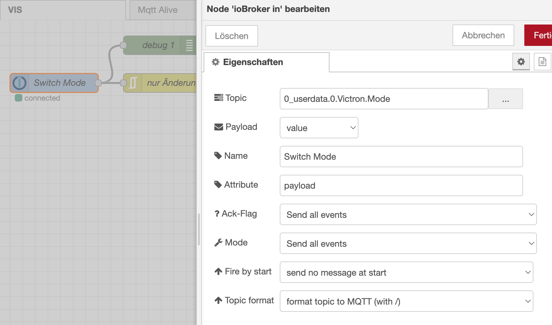Click into the Topic input field

(384, 99)
